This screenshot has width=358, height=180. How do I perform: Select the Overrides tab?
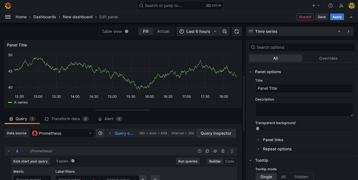(x=328, y=58)
